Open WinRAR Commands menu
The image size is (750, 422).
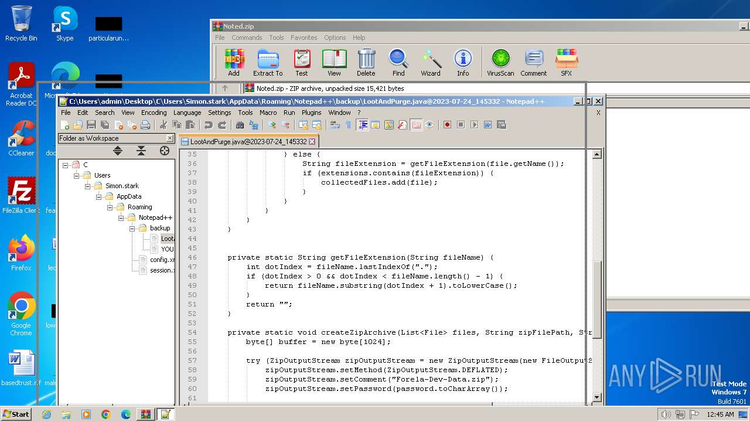pos(247,38)
